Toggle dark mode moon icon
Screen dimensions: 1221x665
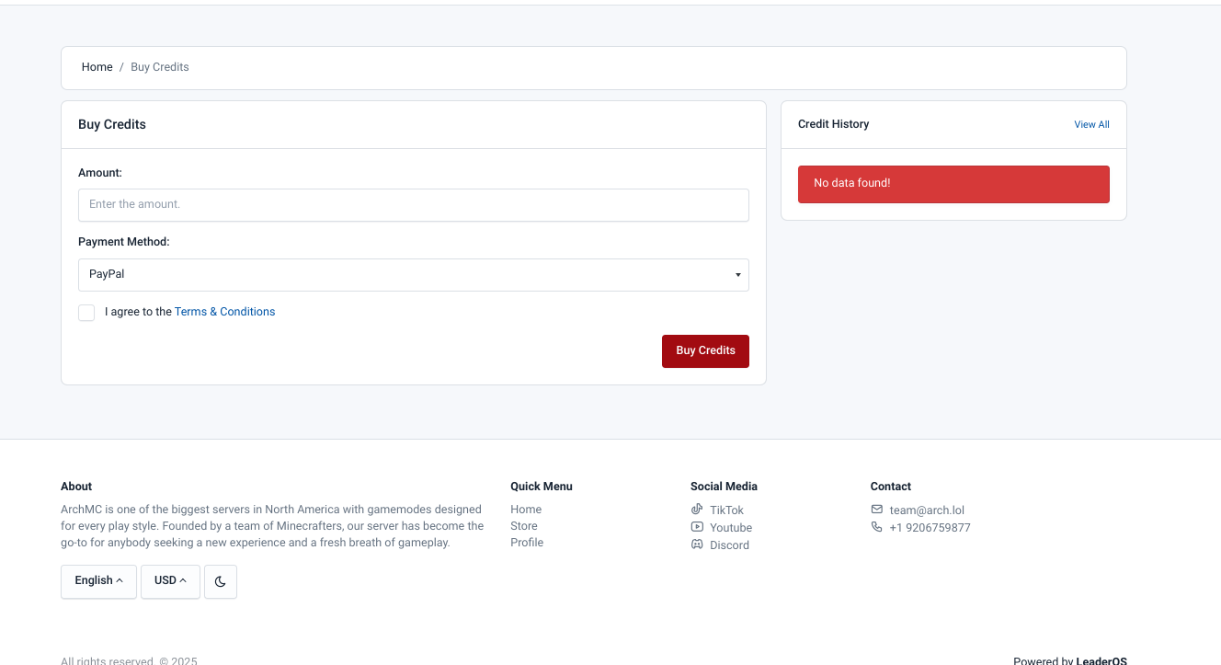221,581
